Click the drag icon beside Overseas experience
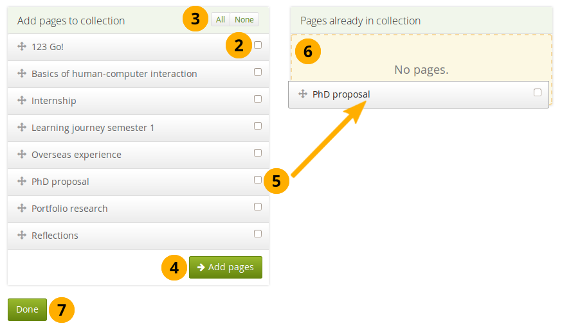The height and width of the screenshot is (328, 562). point(21,155)
